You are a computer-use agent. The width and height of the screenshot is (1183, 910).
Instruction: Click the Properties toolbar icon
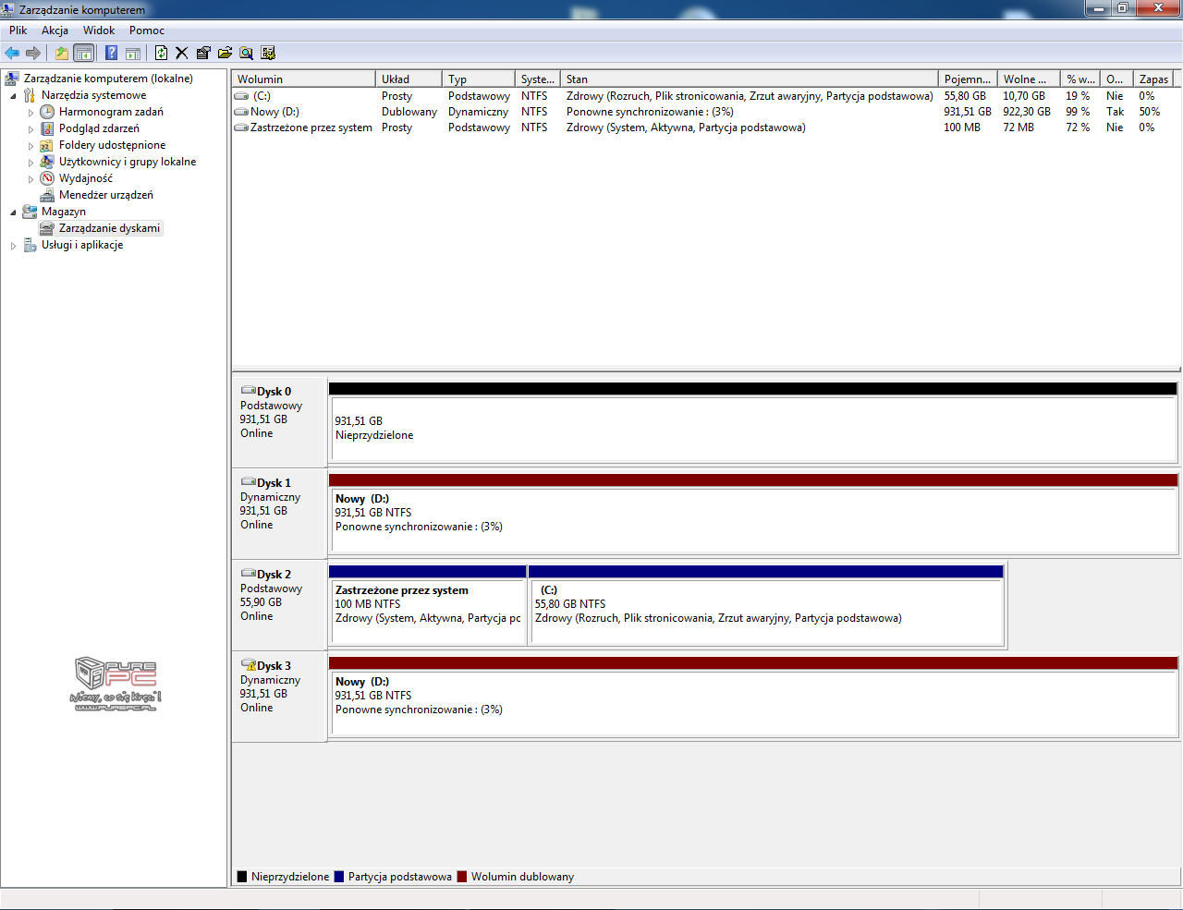pyautogui.click(x=203, y=53)
